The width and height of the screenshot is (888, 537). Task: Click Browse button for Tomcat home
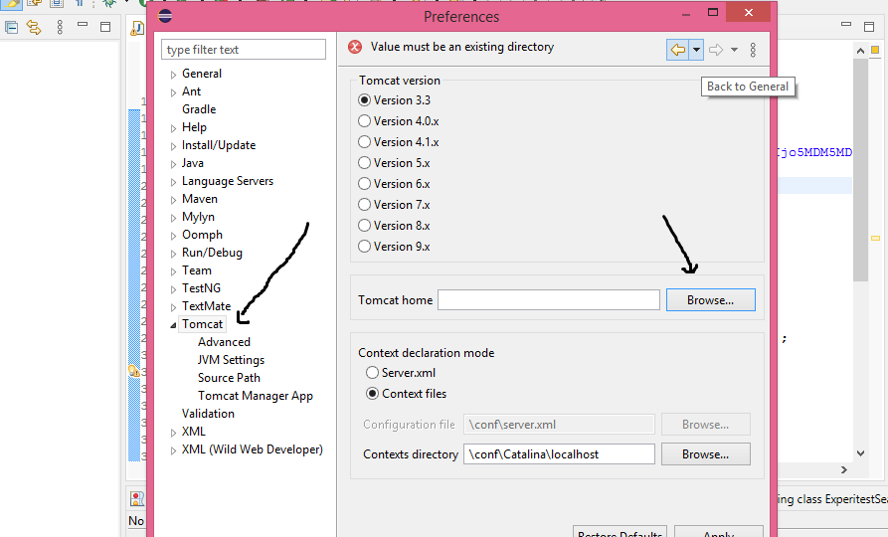[711, 300]
